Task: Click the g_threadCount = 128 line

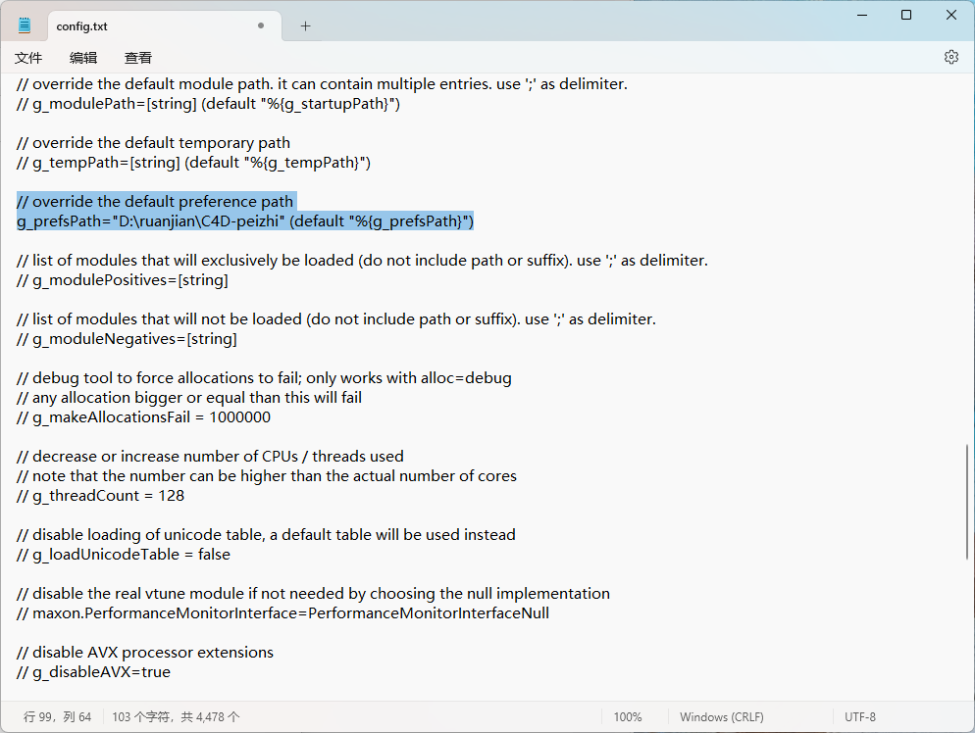Action: (101, 496)
